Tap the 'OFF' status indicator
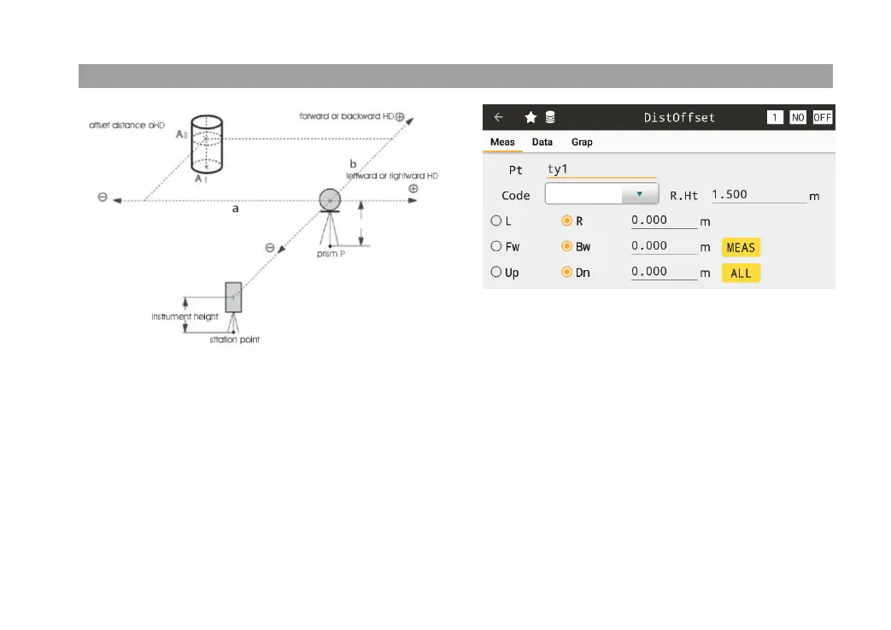This screenshot has height=630, width=891. click(x=823, y=117)
